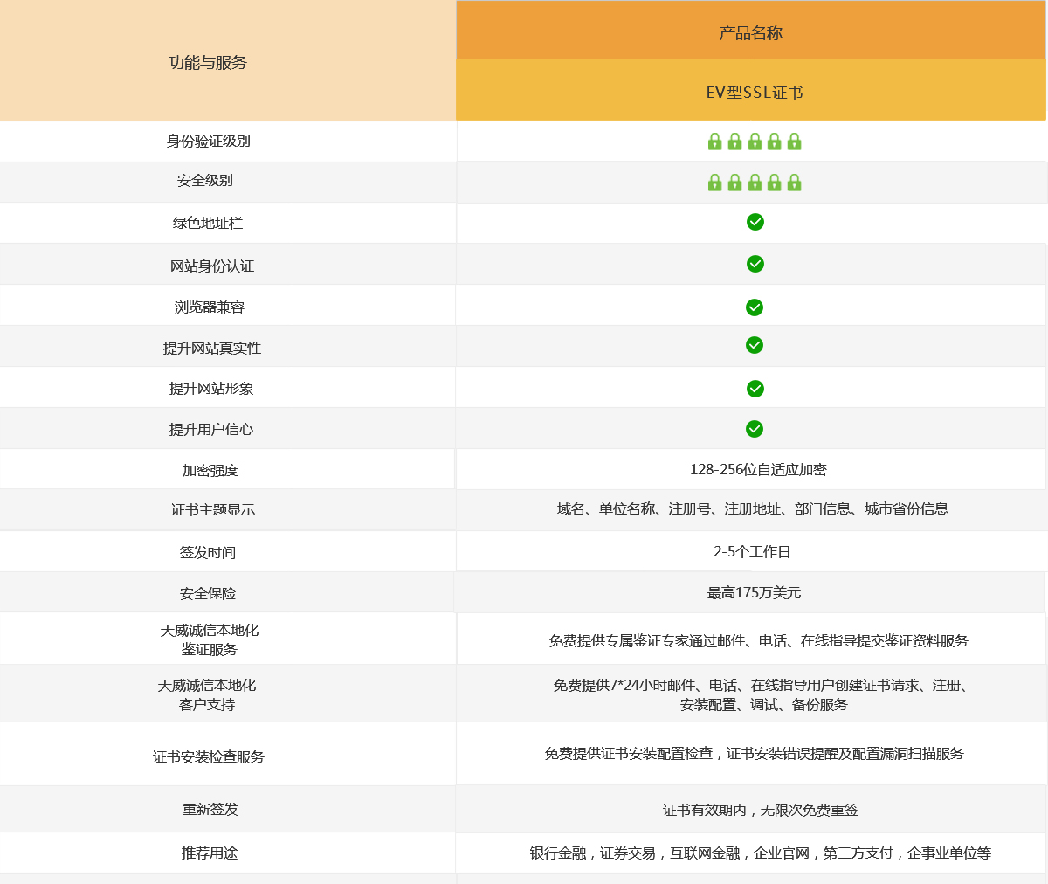Click the first lock icon in 安全级别 row
The image size is (1048, 884).
pos(715,183)
